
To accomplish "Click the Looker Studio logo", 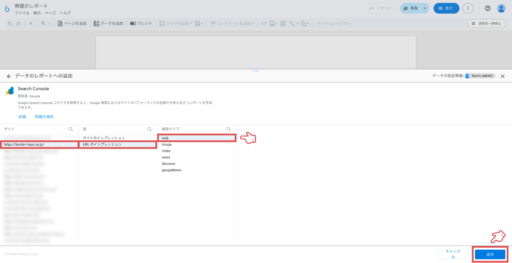I will point(7,8).
